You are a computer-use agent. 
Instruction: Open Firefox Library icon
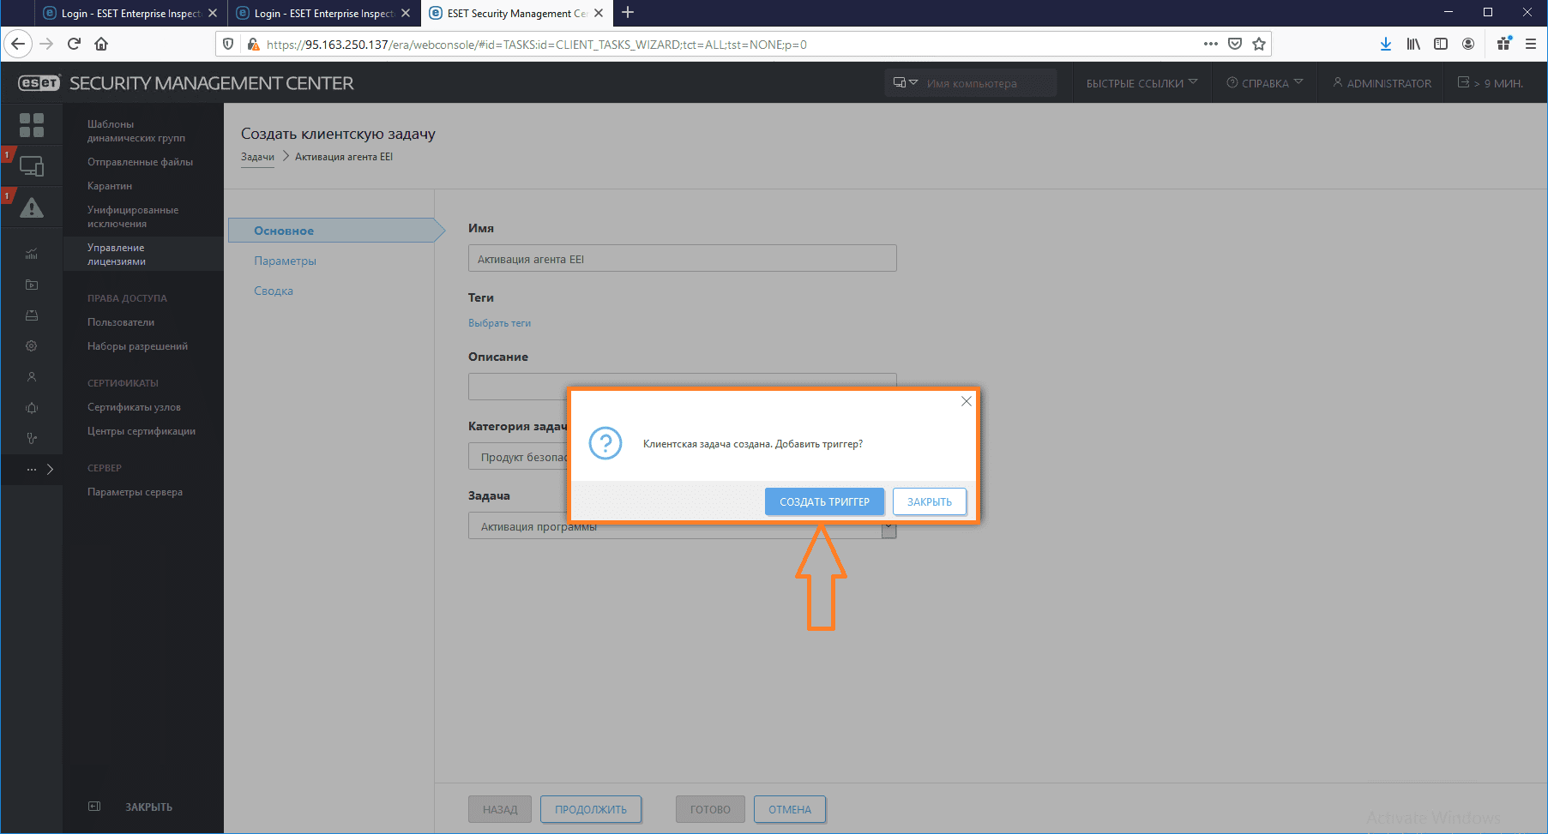[1413, 44]
